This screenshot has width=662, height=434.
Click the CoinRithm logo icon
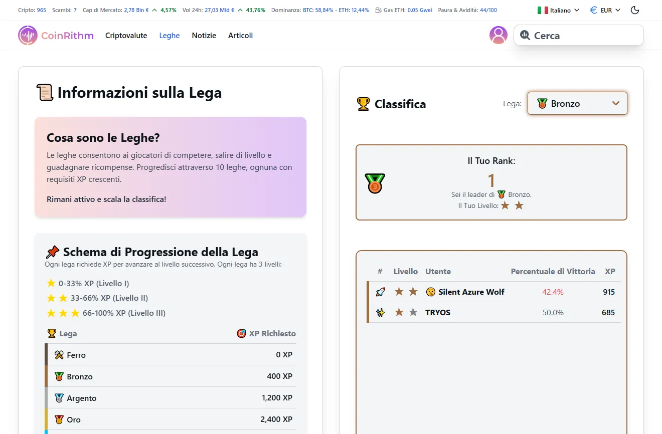[28, 35]
